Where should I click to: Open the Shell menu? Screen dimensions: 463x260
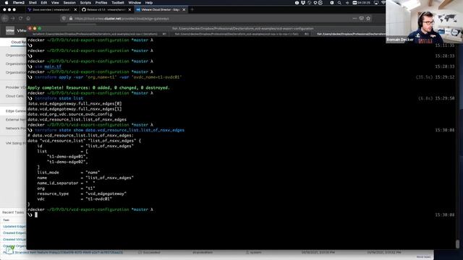(33, 3)
